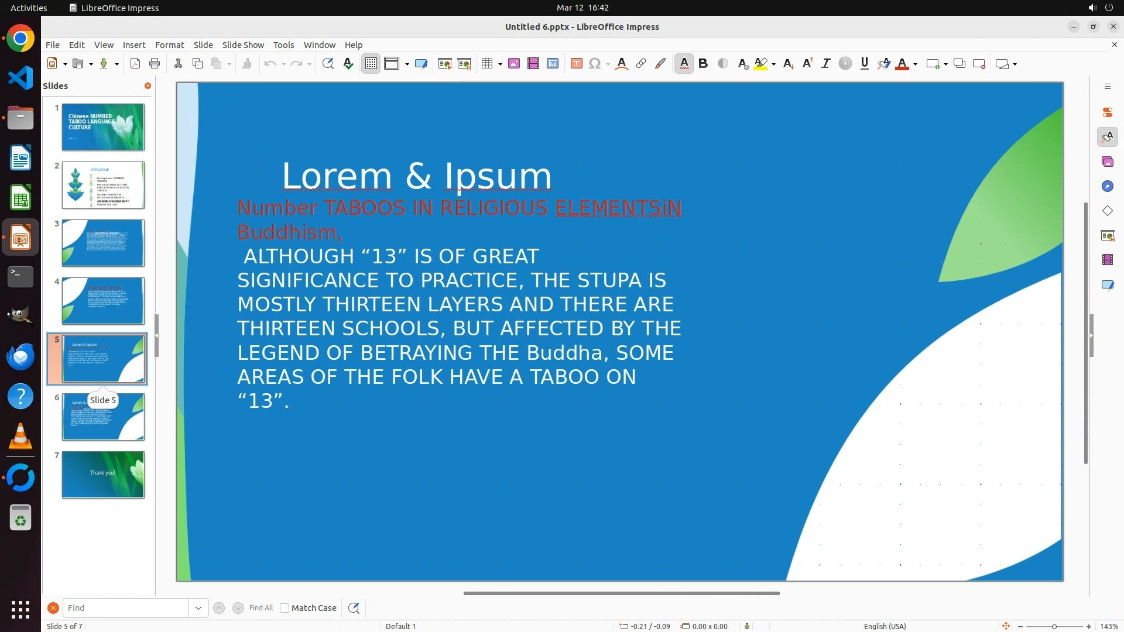Image resolution: width=1124 pixels, height=632 pixels.
Task: Insert a table from the toolbar
Action: point(487,64)
